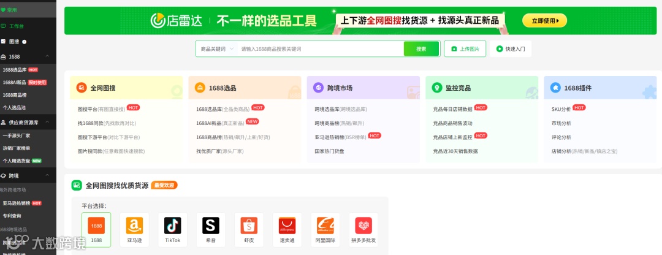Open 一手源头厂家 in the sidebar
Image resolution: width=662 pixels, height=255 pixels.
(16, 135)
